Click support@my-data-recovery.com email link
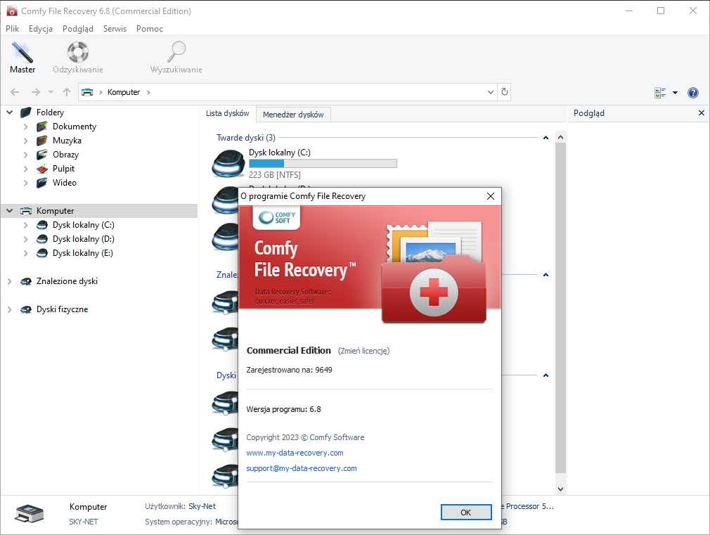Screen dimensions: 710x535 coord(302,468)
